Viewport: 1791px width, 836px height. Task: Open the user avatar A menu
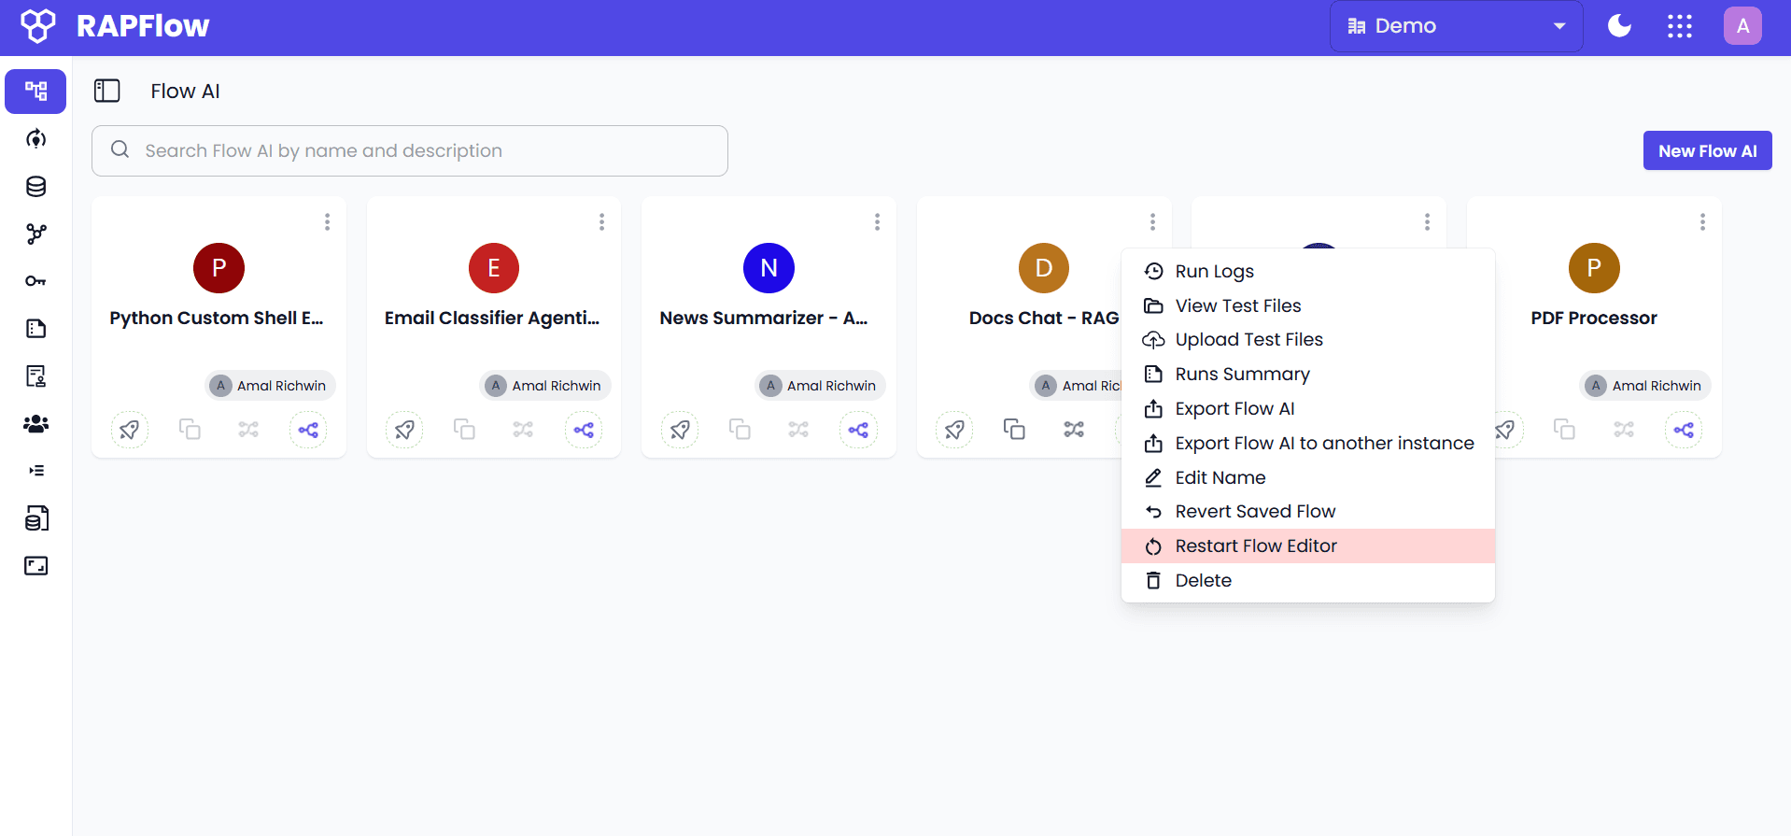(1742, 26)
